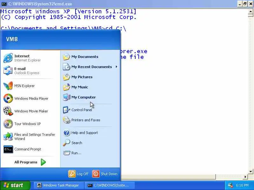Switch to Windows Task Manager taskbar button
254x190 pixels.
[x=59, y=185]
